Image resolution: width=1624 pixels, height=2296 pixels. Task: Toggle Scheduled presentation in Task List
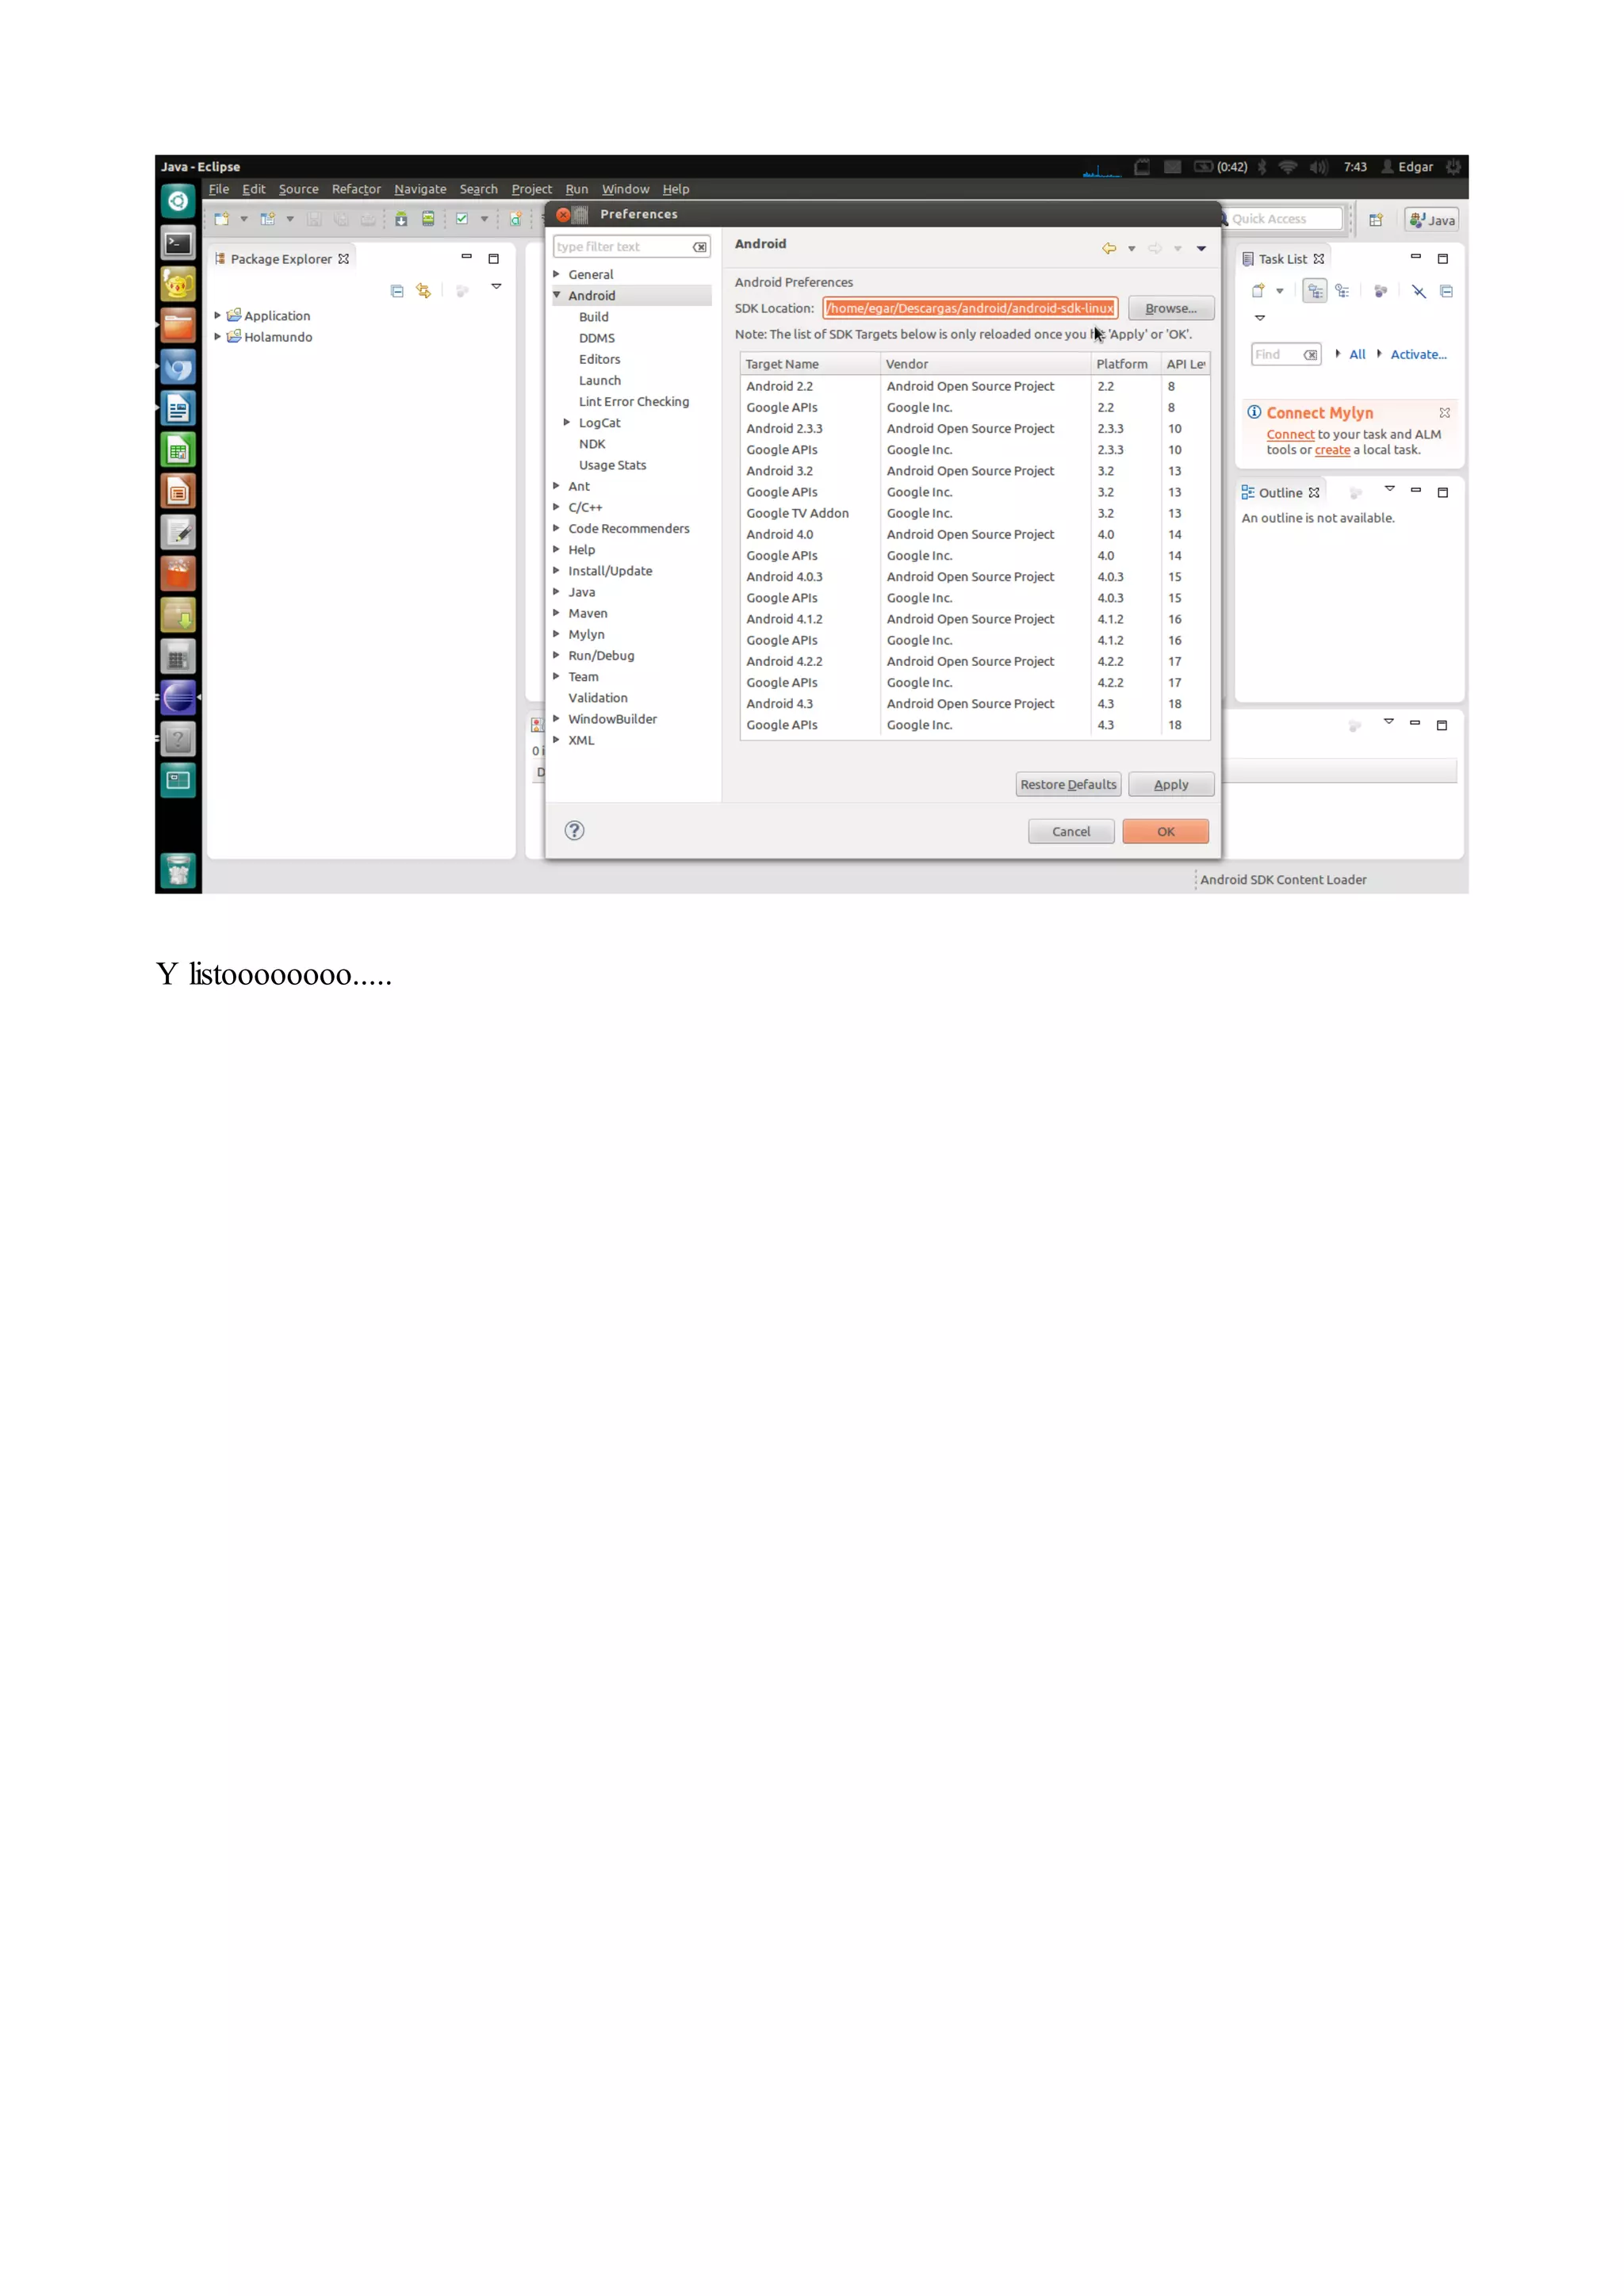point(1342,291)
